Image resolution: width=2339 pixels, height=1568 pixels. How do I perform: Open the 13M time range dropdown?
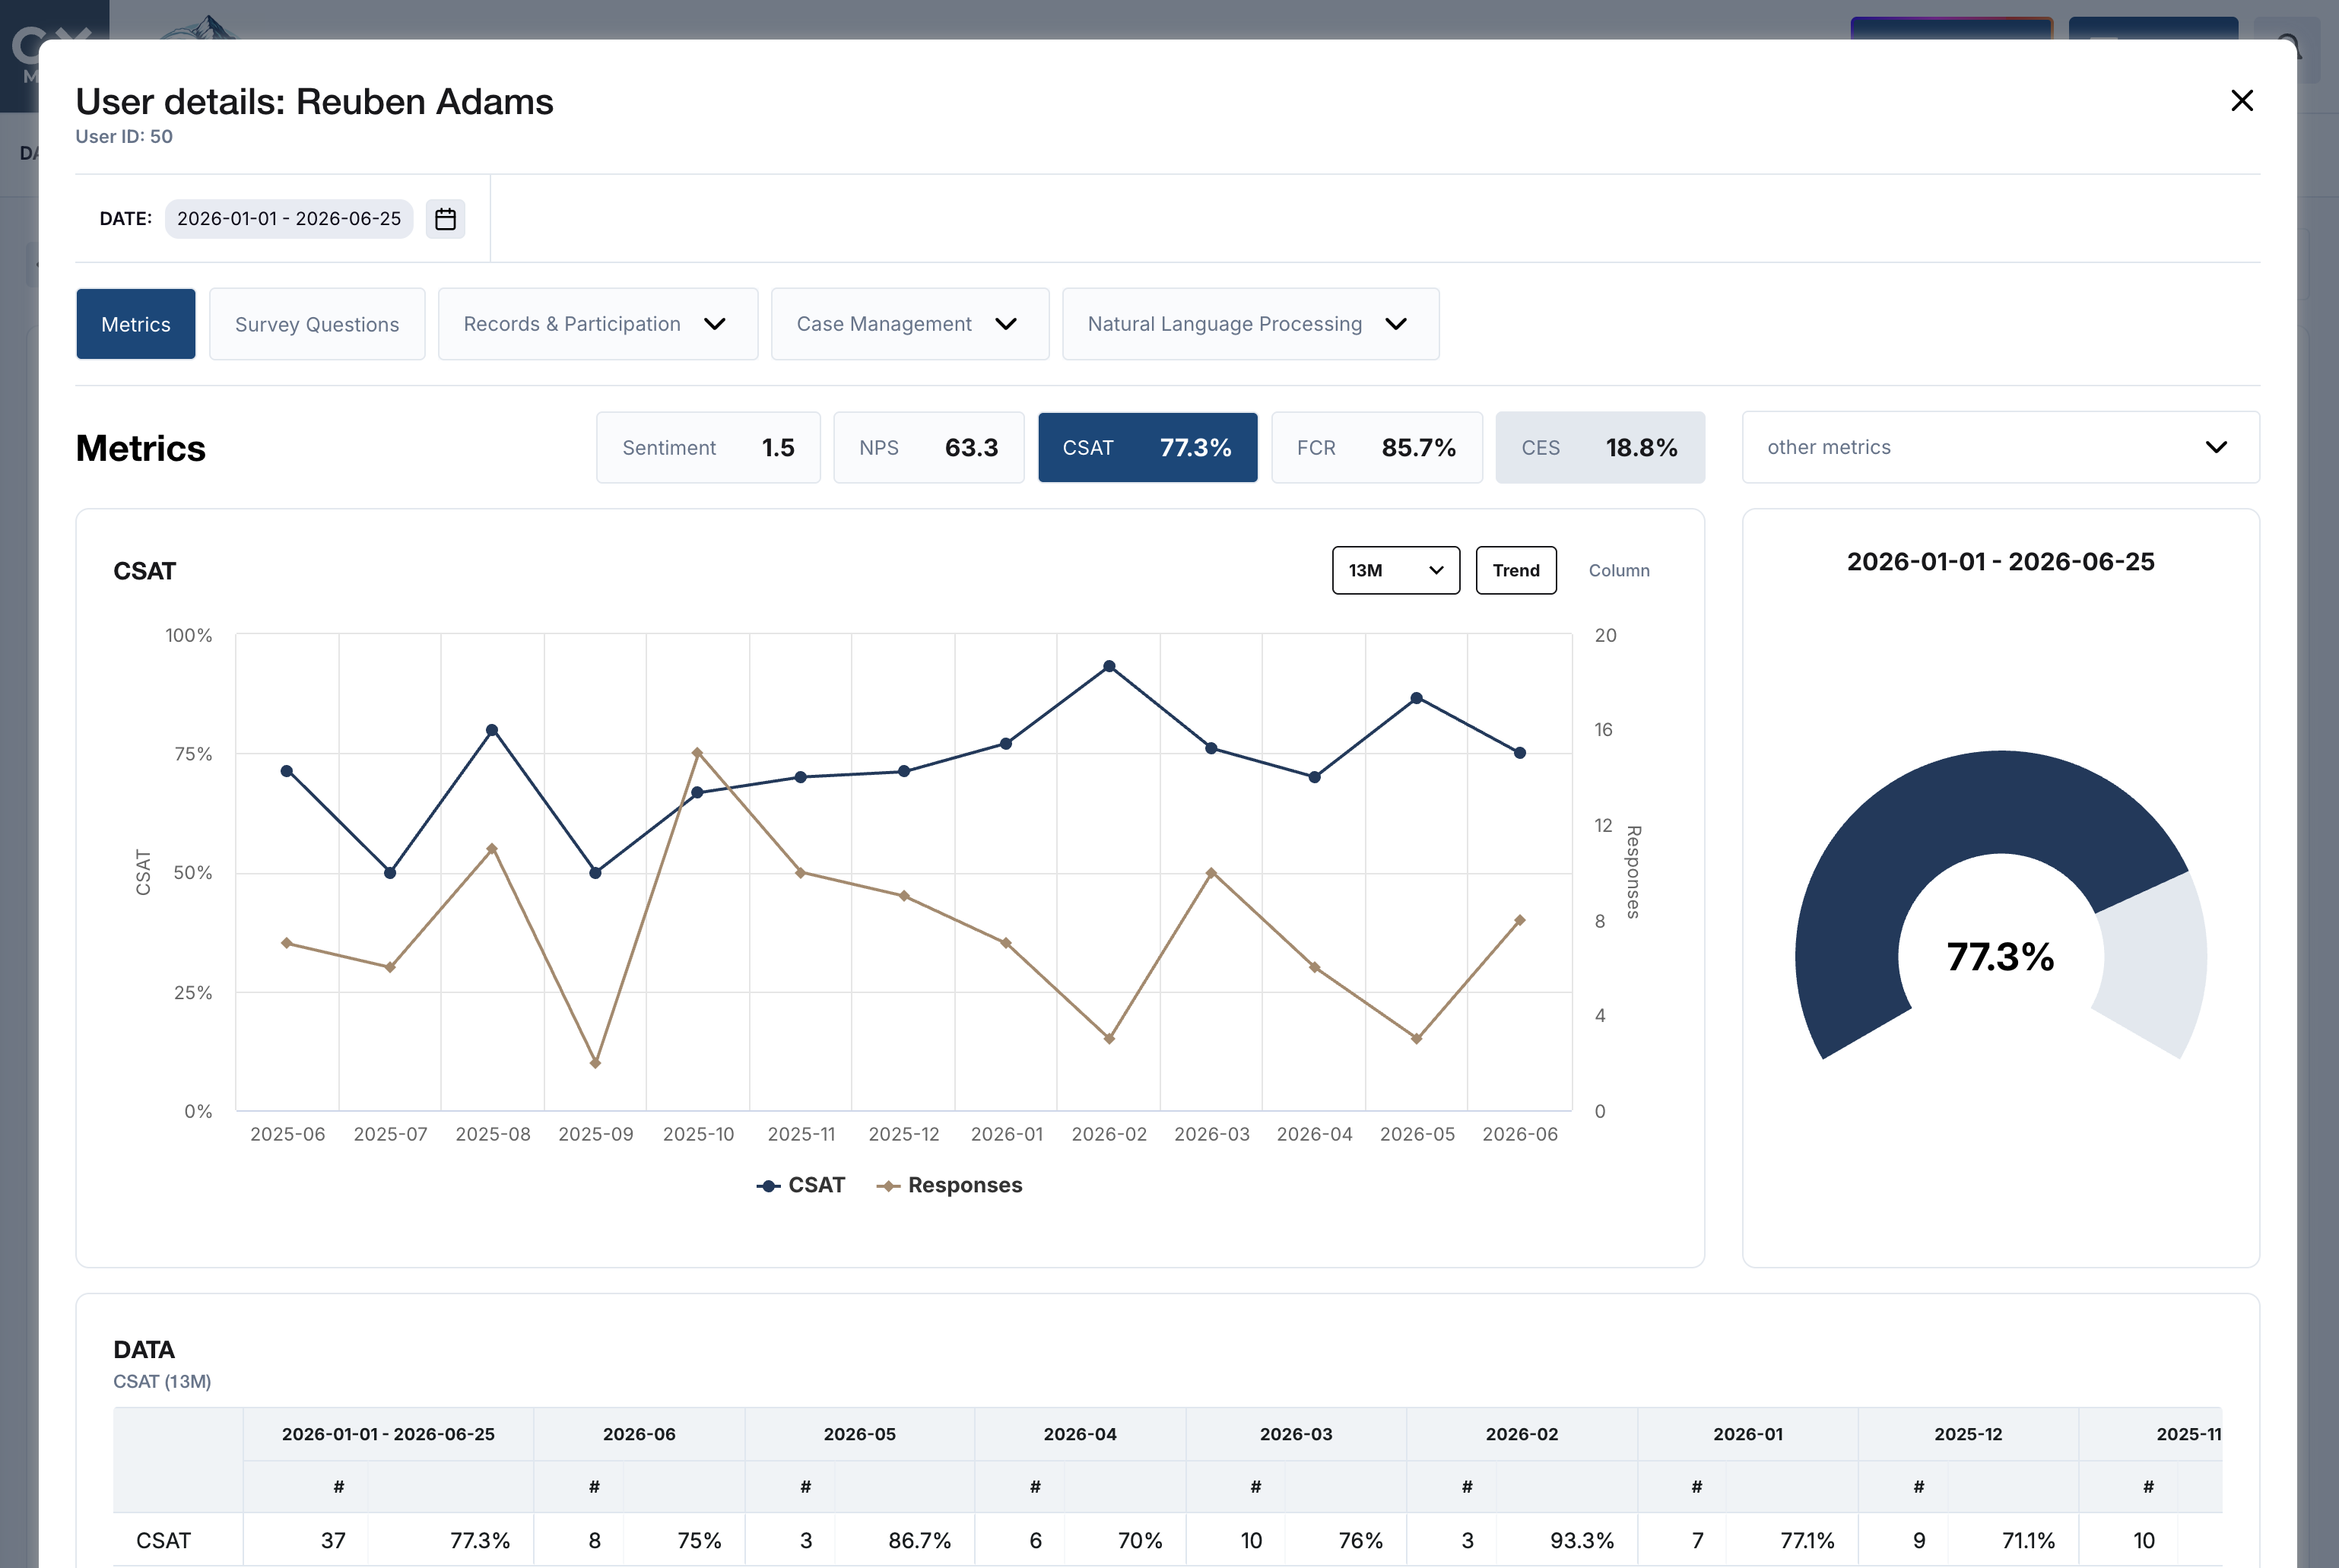(x=1396, y=570)
